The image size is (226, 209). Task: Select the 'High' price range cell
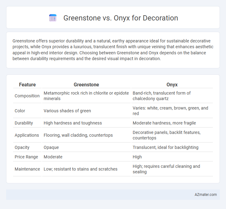pos(172,157)
